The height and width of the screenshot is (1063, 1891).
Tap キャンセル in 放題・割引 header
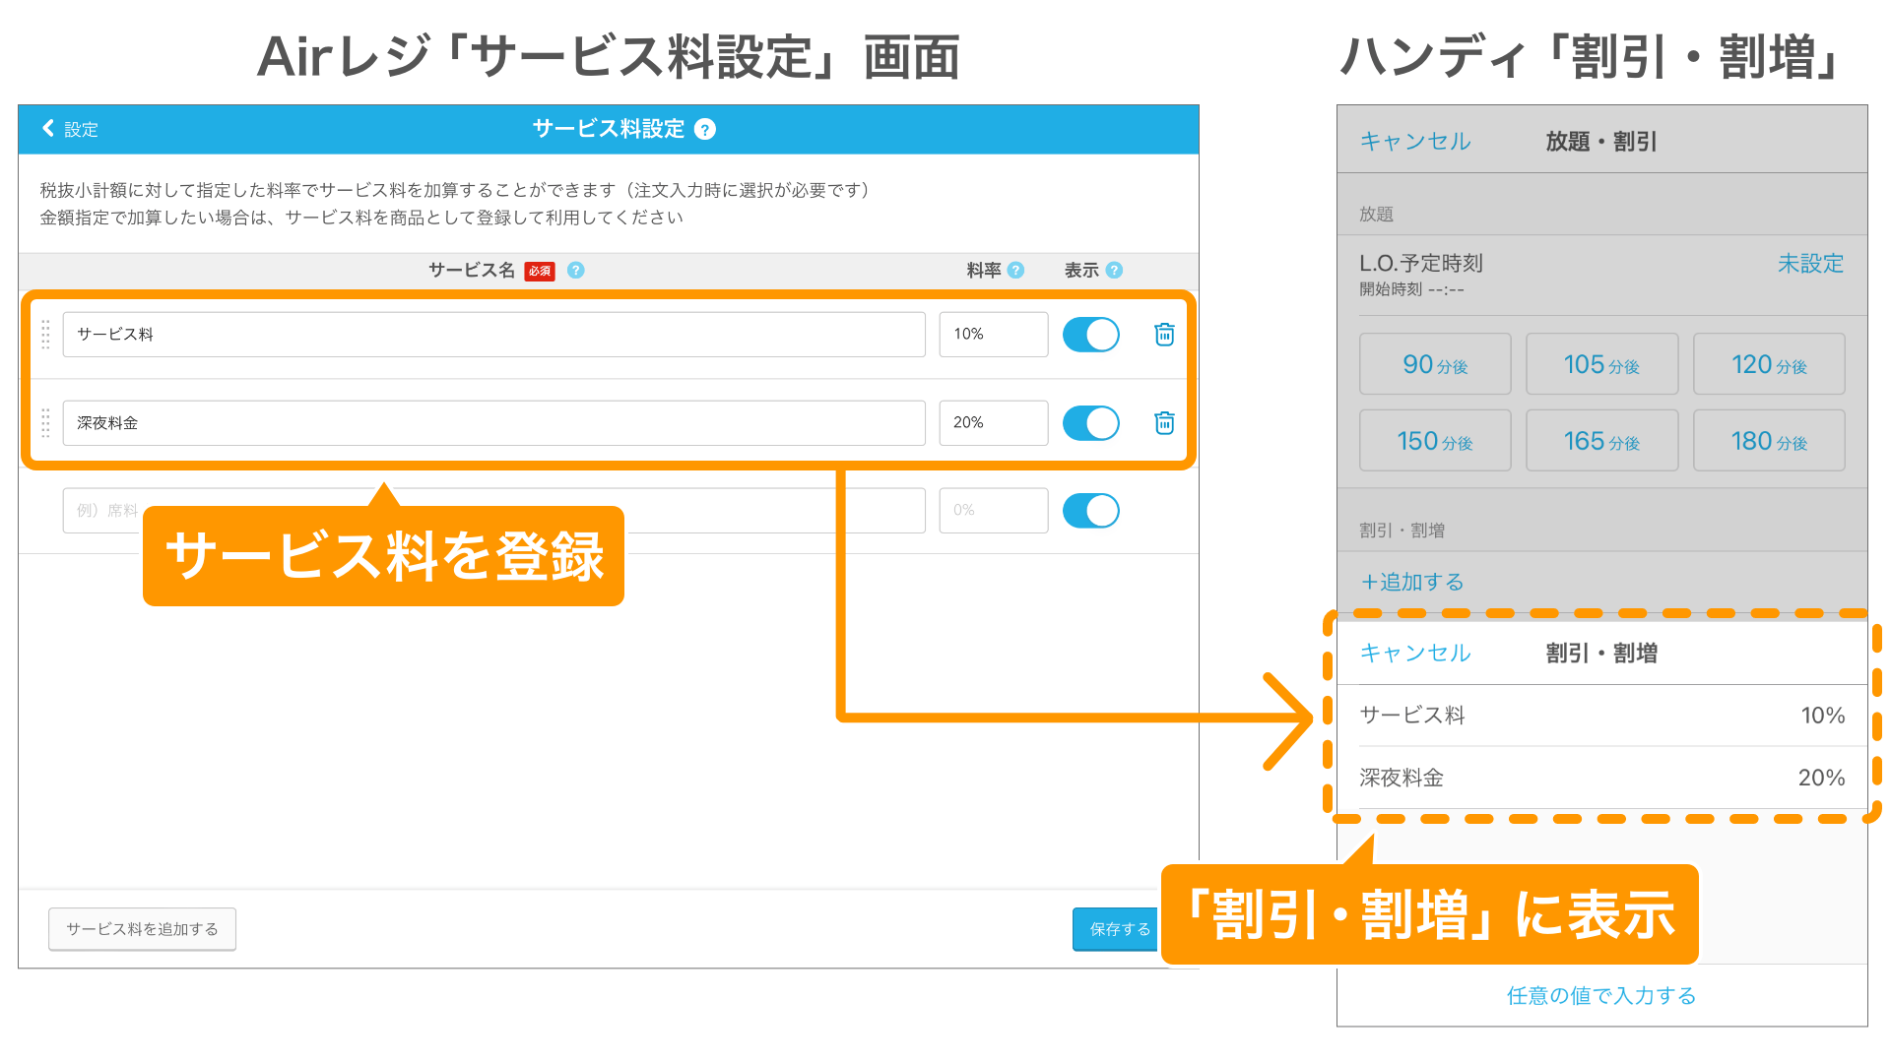point(1415,142)
